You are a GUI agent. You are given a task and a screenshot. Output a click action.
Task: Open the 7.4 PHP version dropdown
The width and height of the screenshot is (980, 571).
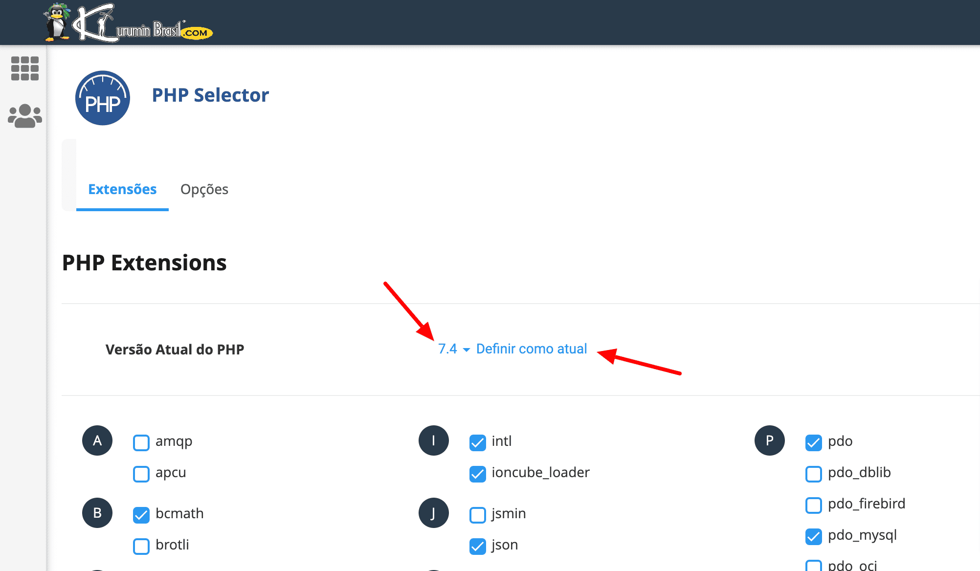coord(453,349)
